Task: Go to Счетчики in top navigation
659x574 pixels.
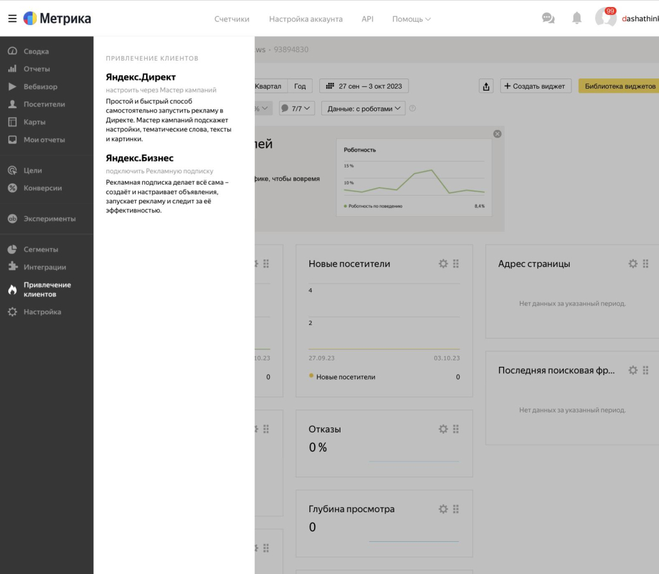Action: pos(232,19)
